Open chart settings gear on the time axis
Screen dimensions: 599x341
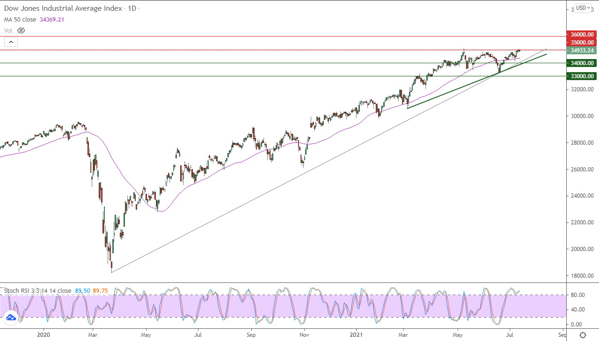pos(583,335)
